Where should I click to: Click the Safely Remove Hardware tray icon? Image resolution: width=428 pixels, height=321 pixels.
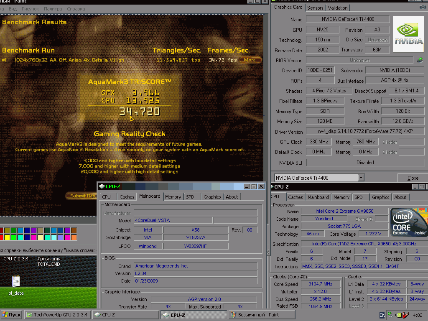point(390,315)
